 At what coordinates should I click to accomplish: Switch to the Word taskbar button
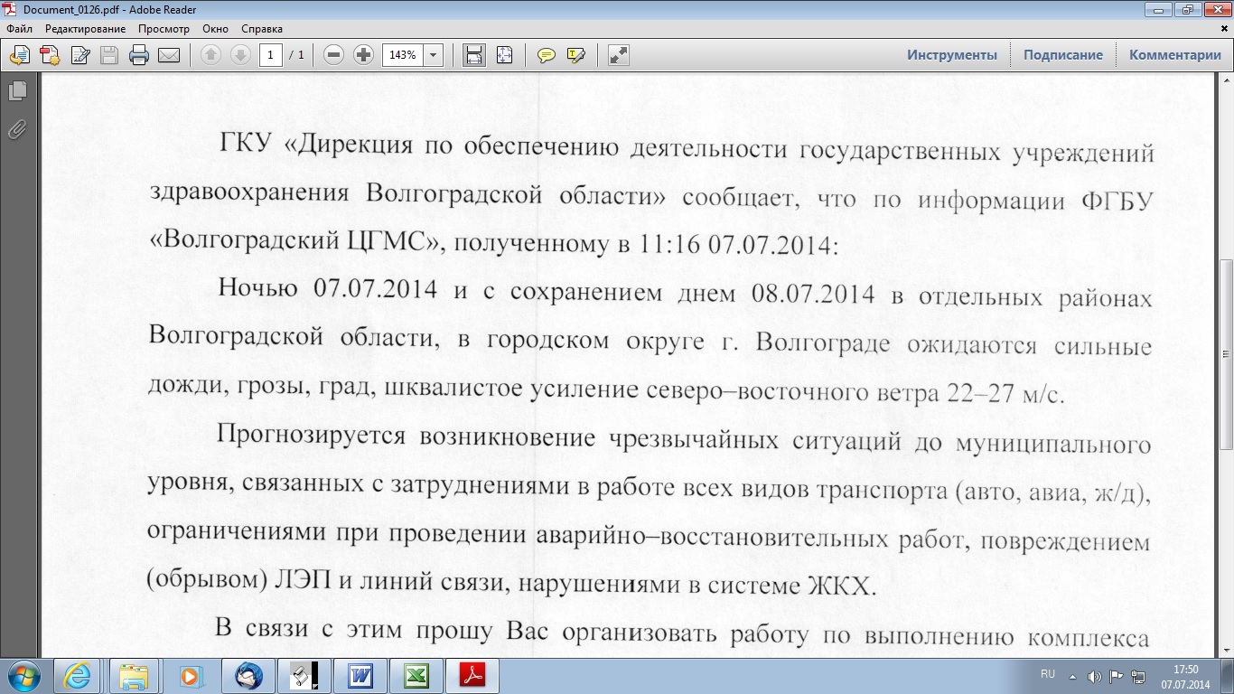click(360, 676)
